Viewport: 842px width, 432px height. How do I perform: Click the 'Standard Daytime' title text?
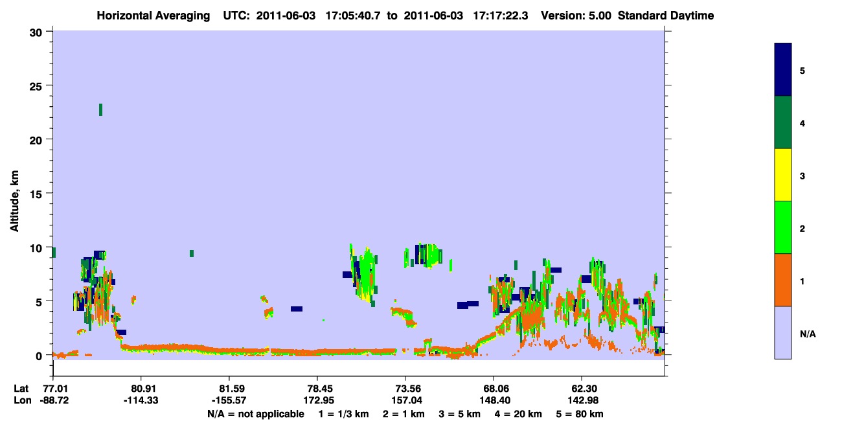(x=666, y=16)
